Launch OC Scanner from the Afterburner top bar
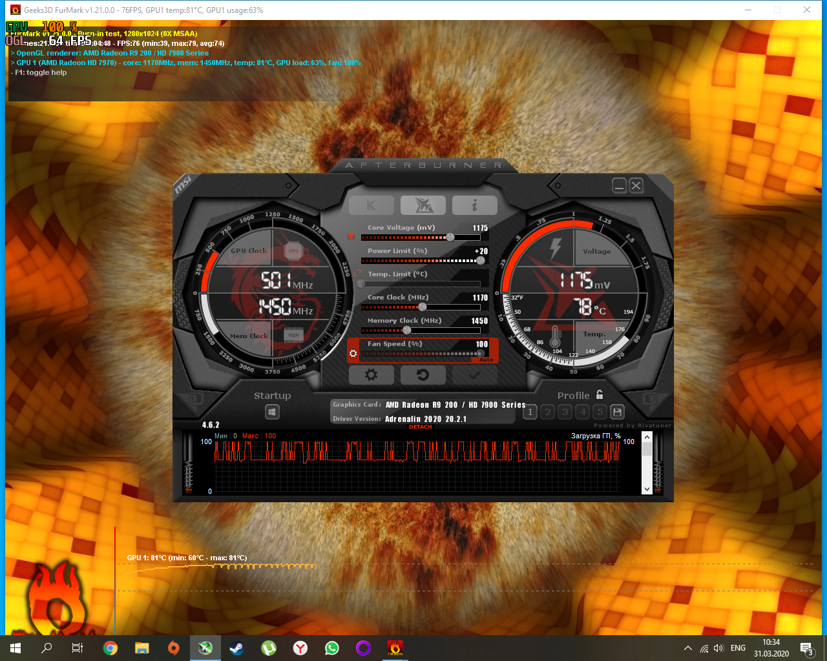The width and height of the screenshot is (827, 661). [423, 205]
